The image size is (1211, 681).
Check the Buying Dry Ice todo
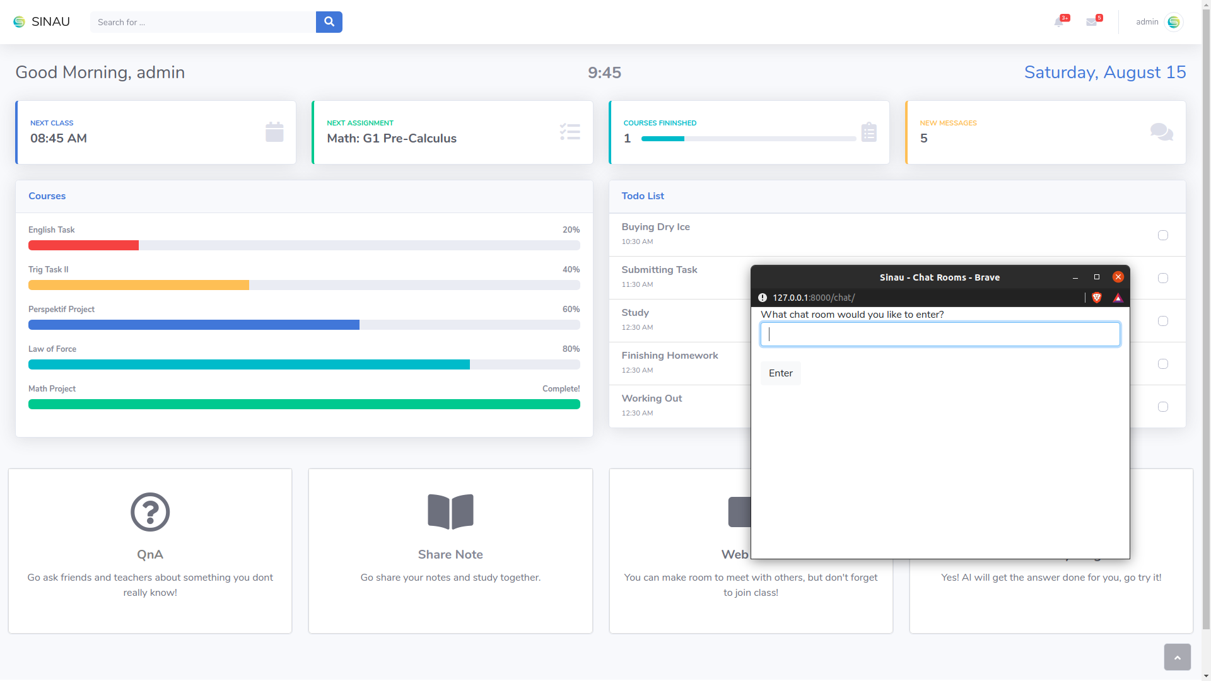(x=1163, y=235)
